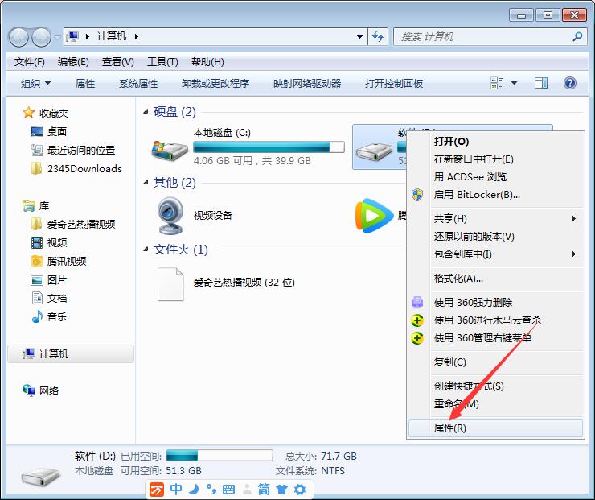Viewport: 595px width, 500px height.
Task: Open the IME settings gear icon
Action: 300,490
